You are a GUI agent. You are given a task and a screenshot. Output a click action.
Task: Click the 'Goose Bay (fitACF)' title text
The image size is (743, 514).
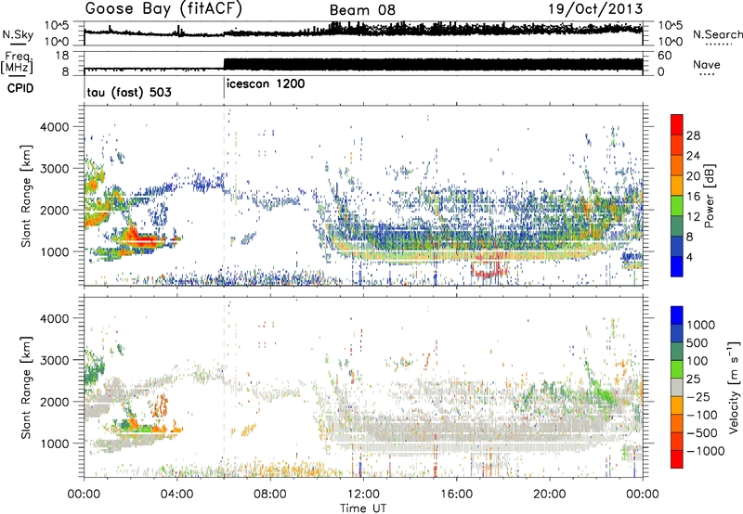(x=163, y=9)
